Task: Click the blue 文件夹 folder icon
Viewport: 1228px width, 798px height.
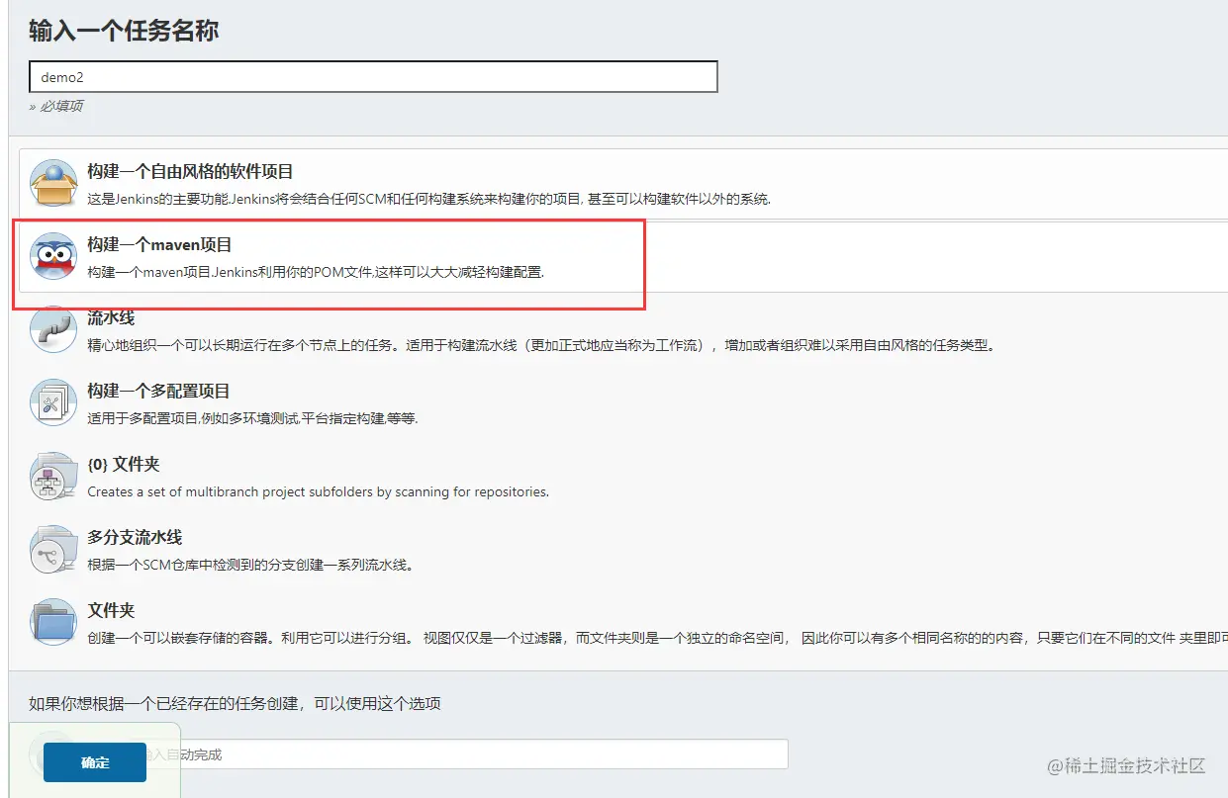Action: pyautogui.click(x=53, y=623)
